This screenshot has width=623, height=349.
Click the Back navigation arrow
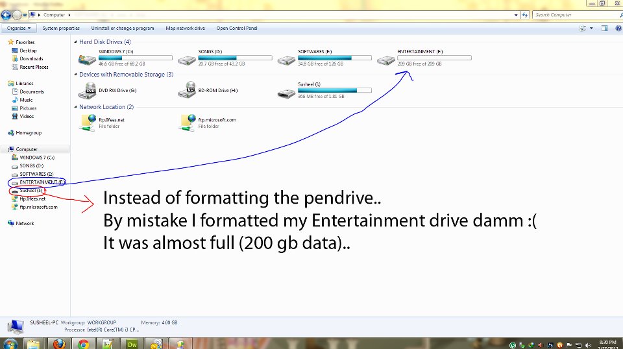click(x=6, y=15)
